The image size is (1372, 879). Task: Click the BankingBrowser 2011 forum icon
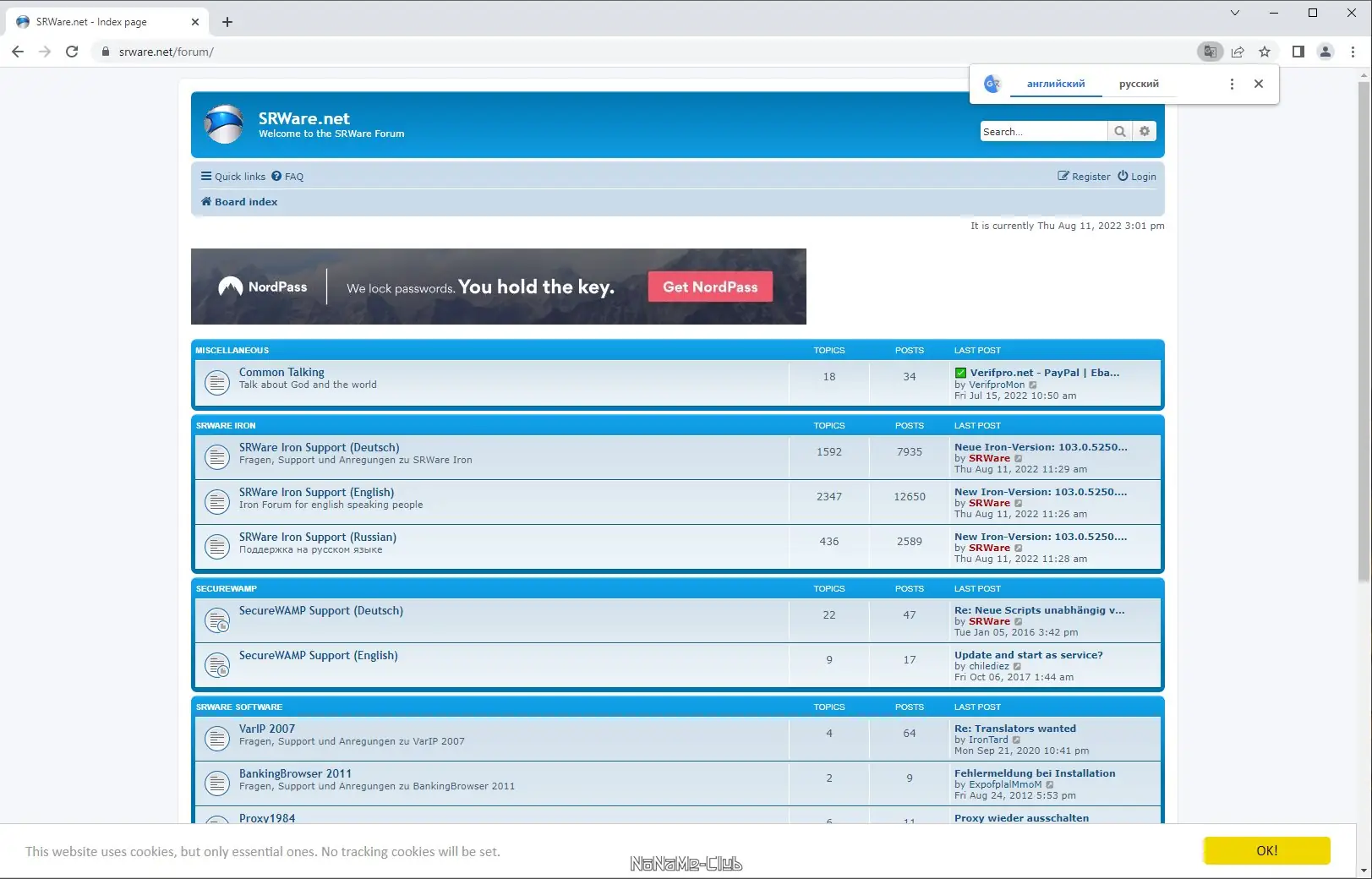pos(217,783)
